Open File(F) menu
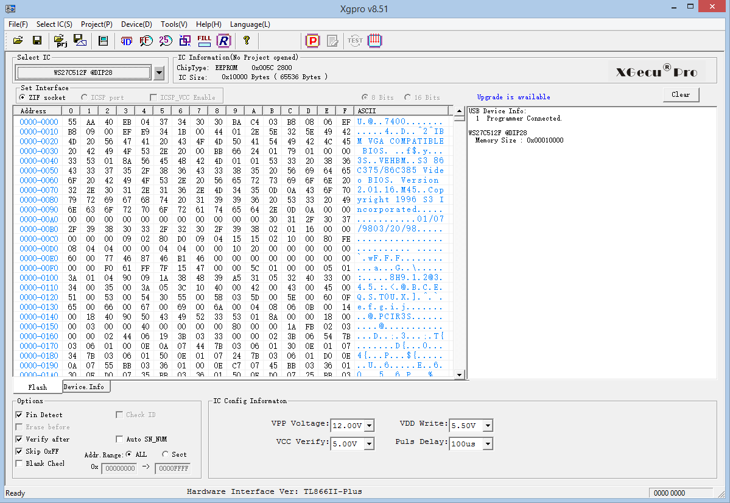The height and width of the screenshot is (503, 730). [18, 24]
